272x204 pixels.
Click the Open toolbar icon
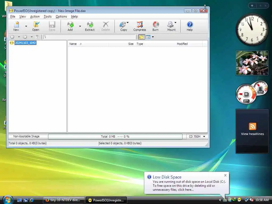[x=36, y=26]
